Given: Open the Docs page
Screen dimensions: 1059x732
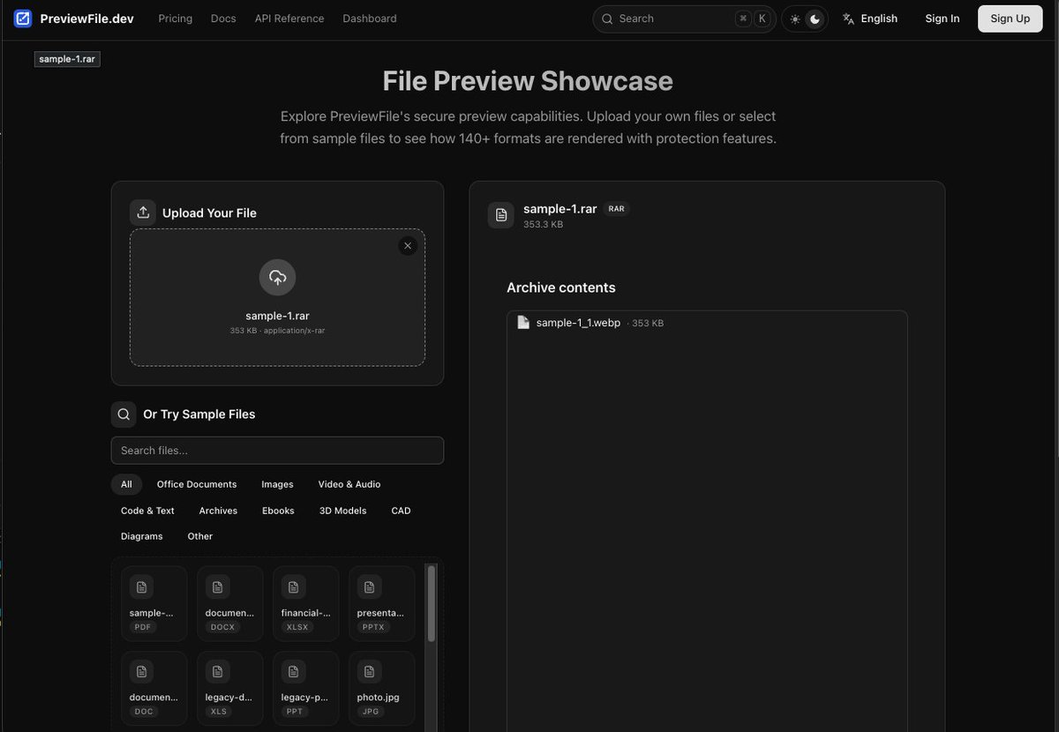Looking at the screenshot, I should [223, 19].
